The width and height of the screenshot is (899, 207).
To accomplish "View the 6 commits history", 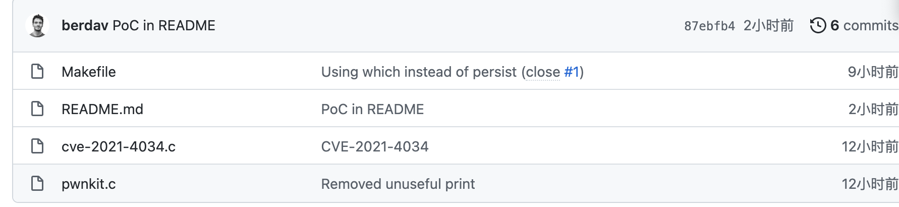I will [864, 26].
